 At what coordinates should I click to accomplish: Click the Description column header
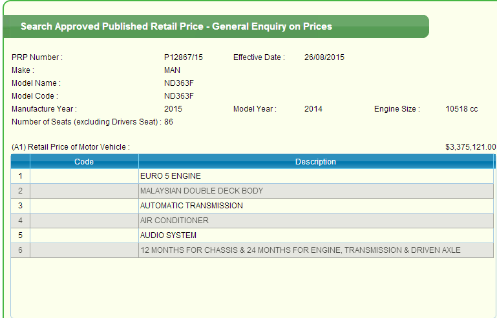point(315,162)
